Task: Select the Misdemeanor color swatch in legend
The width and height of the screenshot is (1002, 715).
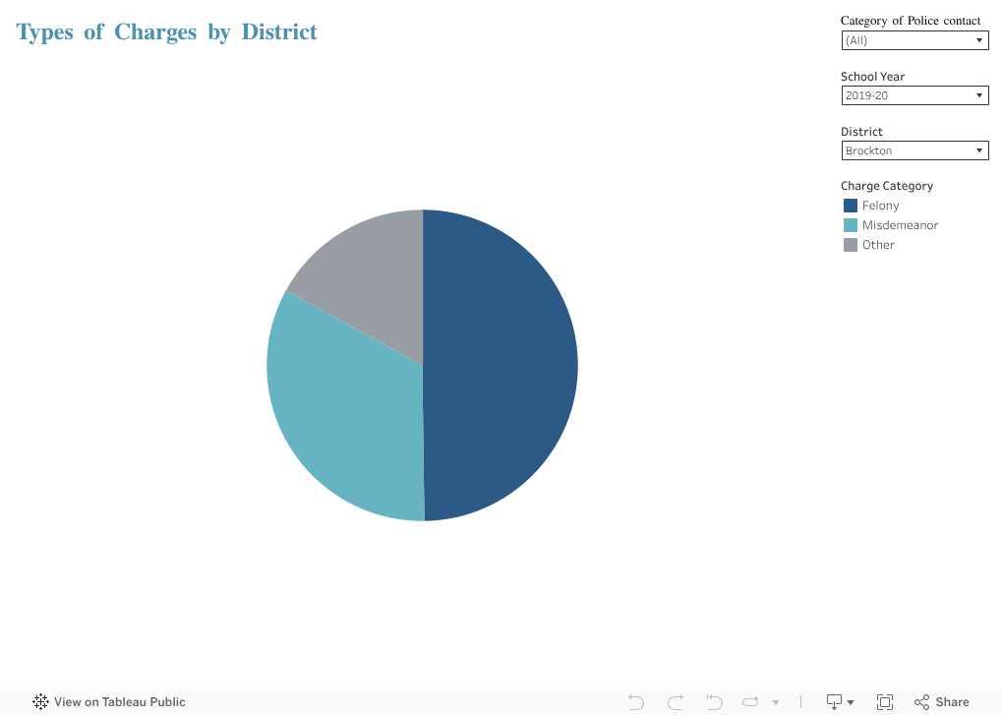Action: [850, 225]
